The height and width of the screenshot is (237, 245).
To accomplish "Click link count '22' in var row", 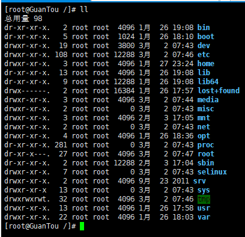I will [x=63, y=217].
